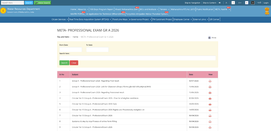Decrease font size with A-
Viewport: 271px width, 131px height.
[x=227, y=3]
